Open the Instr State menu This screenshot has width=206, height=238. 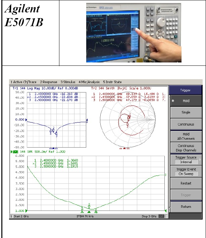112,82
